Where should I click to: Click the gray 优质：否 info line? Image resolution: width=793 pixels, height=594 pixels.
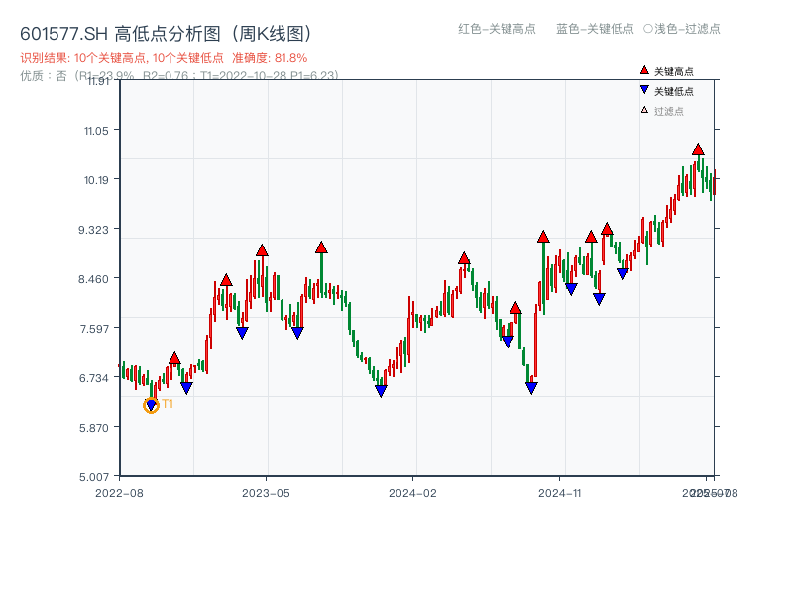179,76
